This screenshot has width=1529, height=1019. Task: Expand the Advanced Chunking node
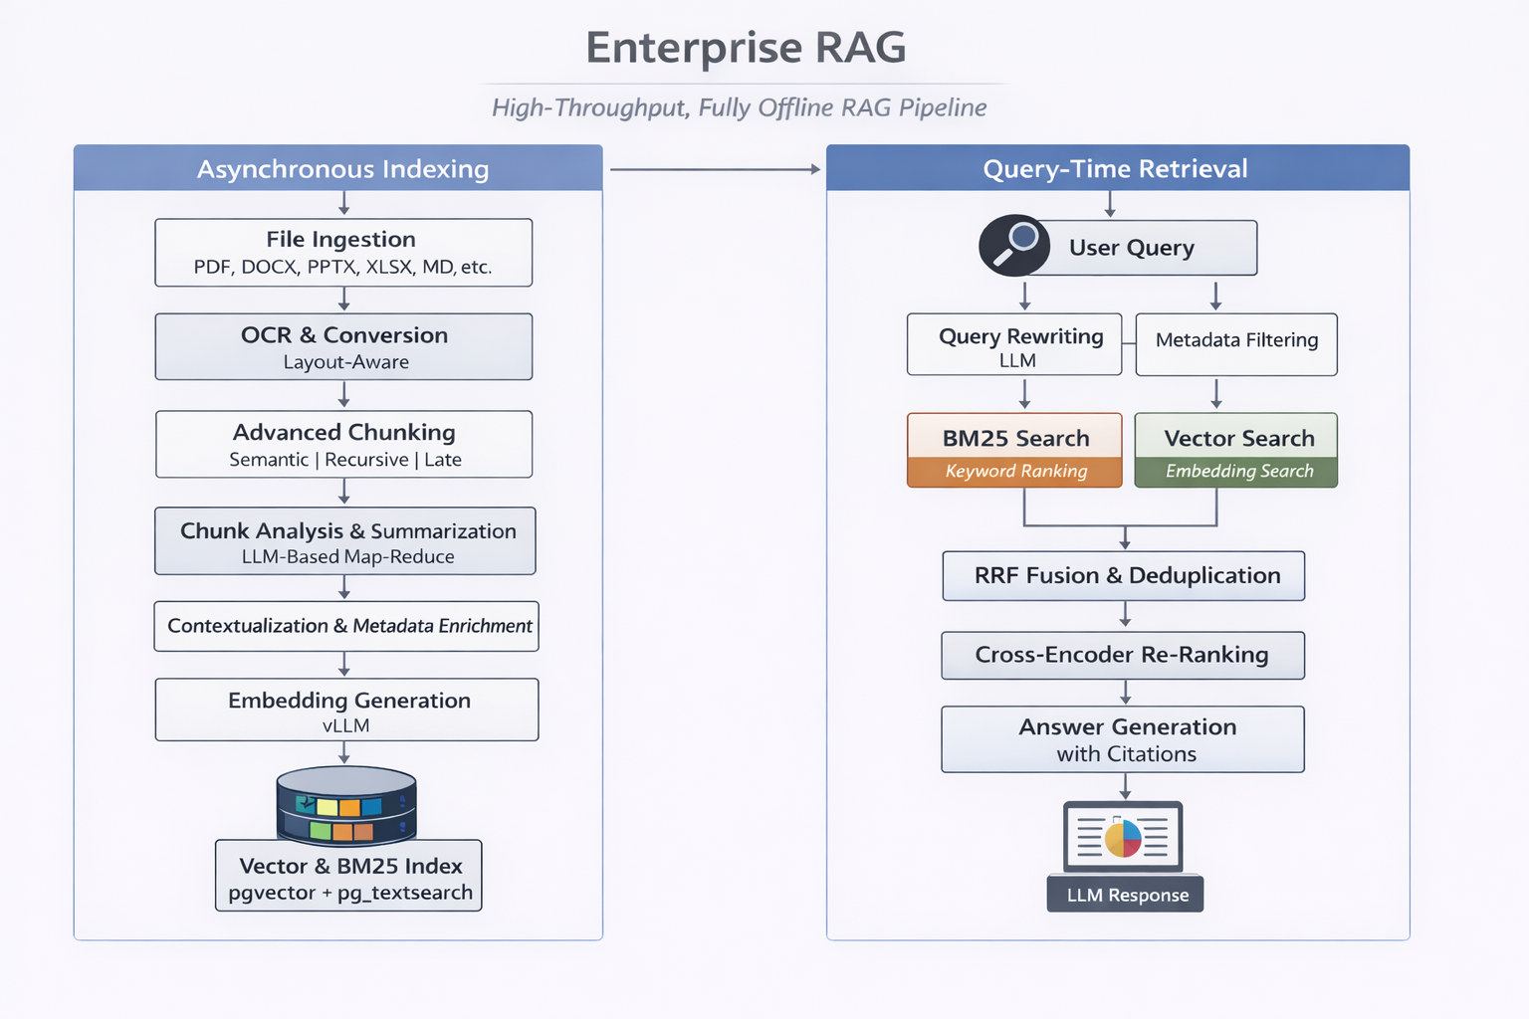click(x=343, y=444)
